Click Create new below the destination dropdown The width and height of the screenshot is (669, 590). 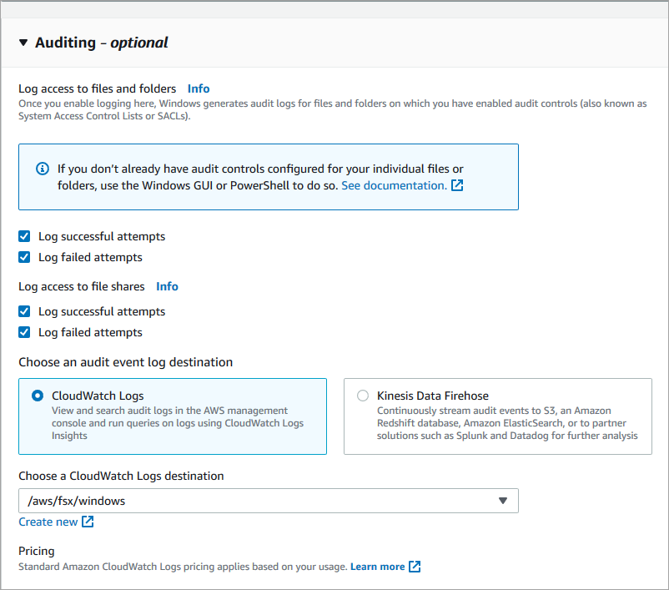tap(48, 521)
